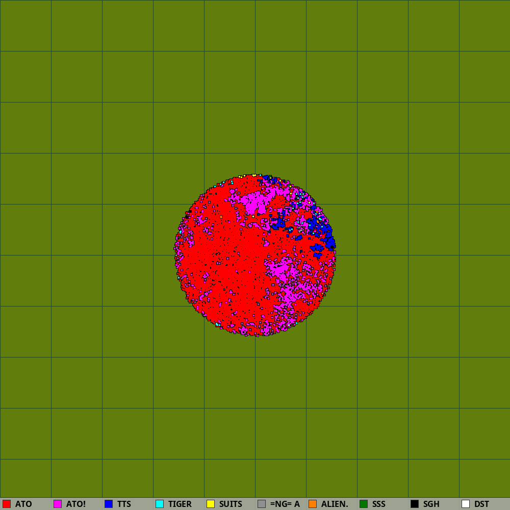
Task: Select the SUITS legend label
Action: pyautogui.click(x=231, y=504)
